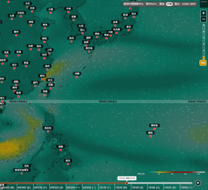Open the 平壤 city marker

[68, 12]
